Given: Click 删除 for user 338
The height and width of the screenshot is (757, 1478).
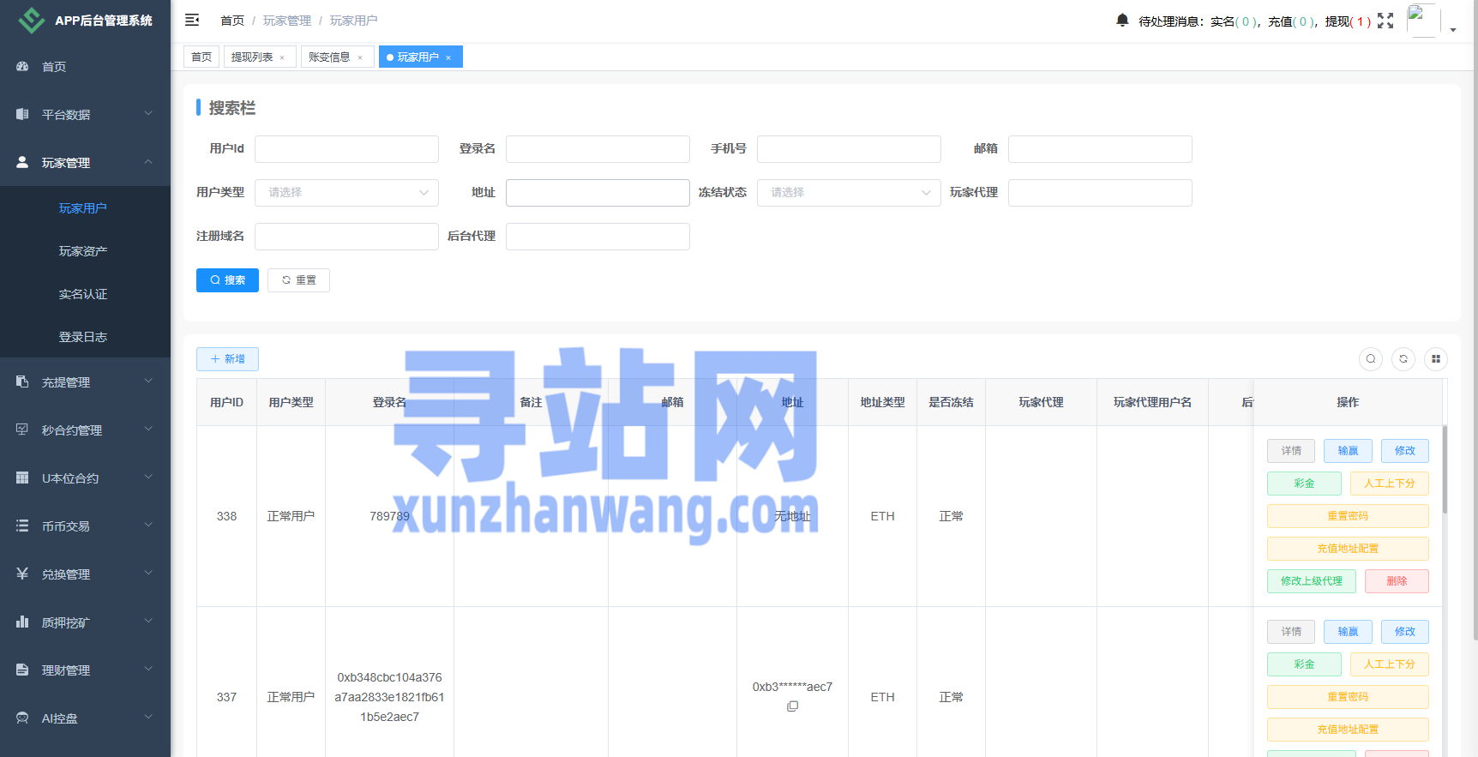Looking at the screenshot, I should [x=1397, y=581].
